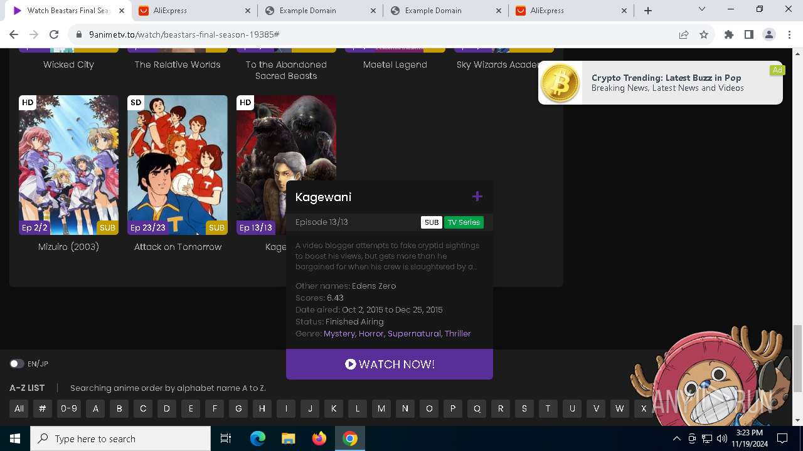Open The Relative Worlds title link
803x451 pixels.
point(178,65)
